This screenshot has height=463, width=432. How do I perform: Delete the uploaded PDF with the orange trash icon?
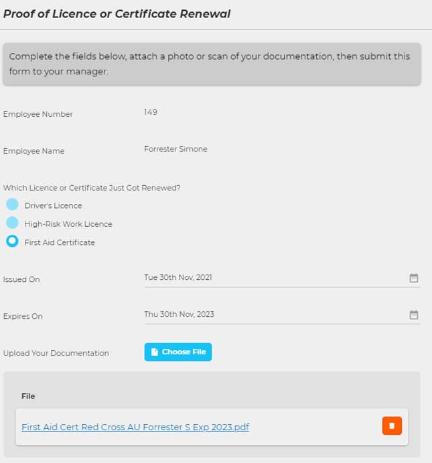tap(392, 426)
